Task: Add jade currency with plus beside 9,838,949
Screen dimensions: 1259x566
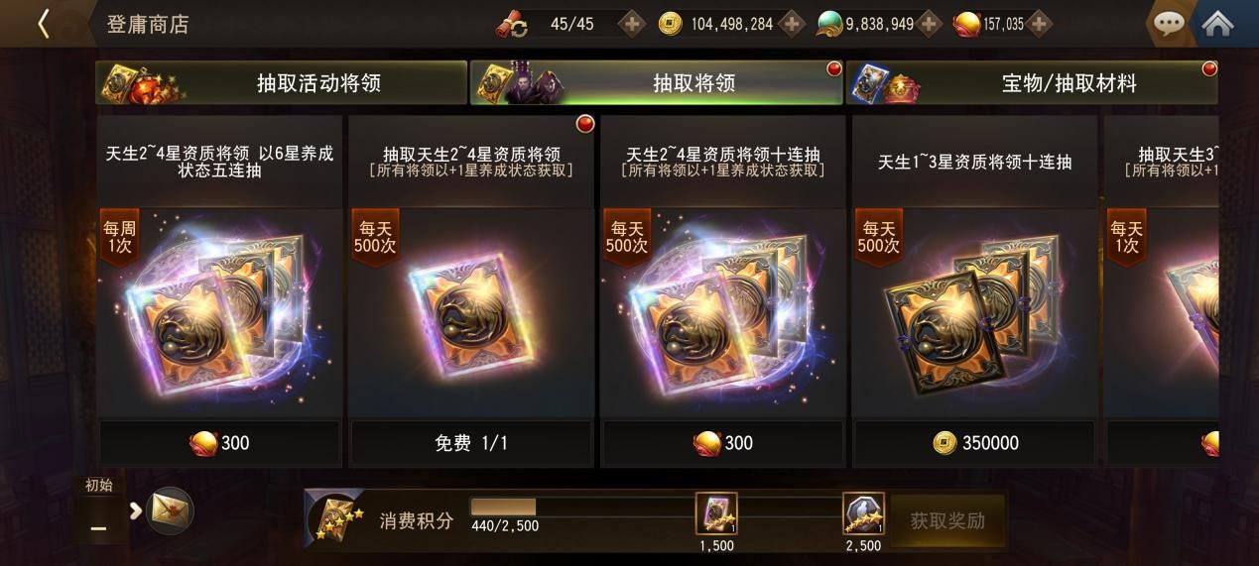Action: coord(929,24)
